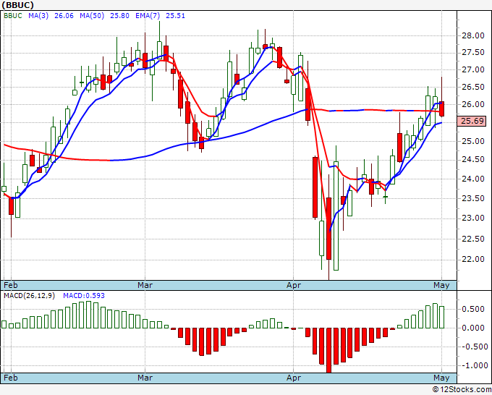Select the MA(50) value 25.80
The width and height of the screenshot is (492, 395).
pyautogui.click(x=119, y=16)
